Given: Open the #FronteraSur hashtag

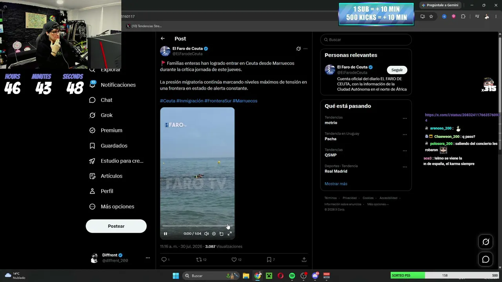Looking at the screenshot, I should [218, 101].
